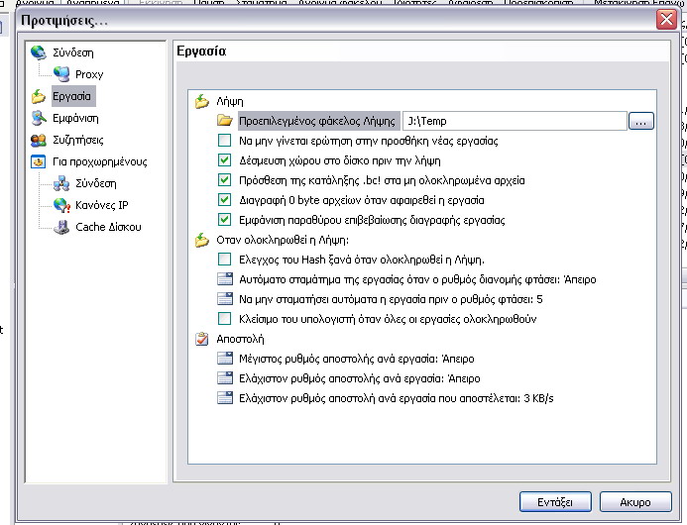Viewport: 687px width, 525px height.
Task: Click the J:\Temp download folder field
Action: pos(515,121)
